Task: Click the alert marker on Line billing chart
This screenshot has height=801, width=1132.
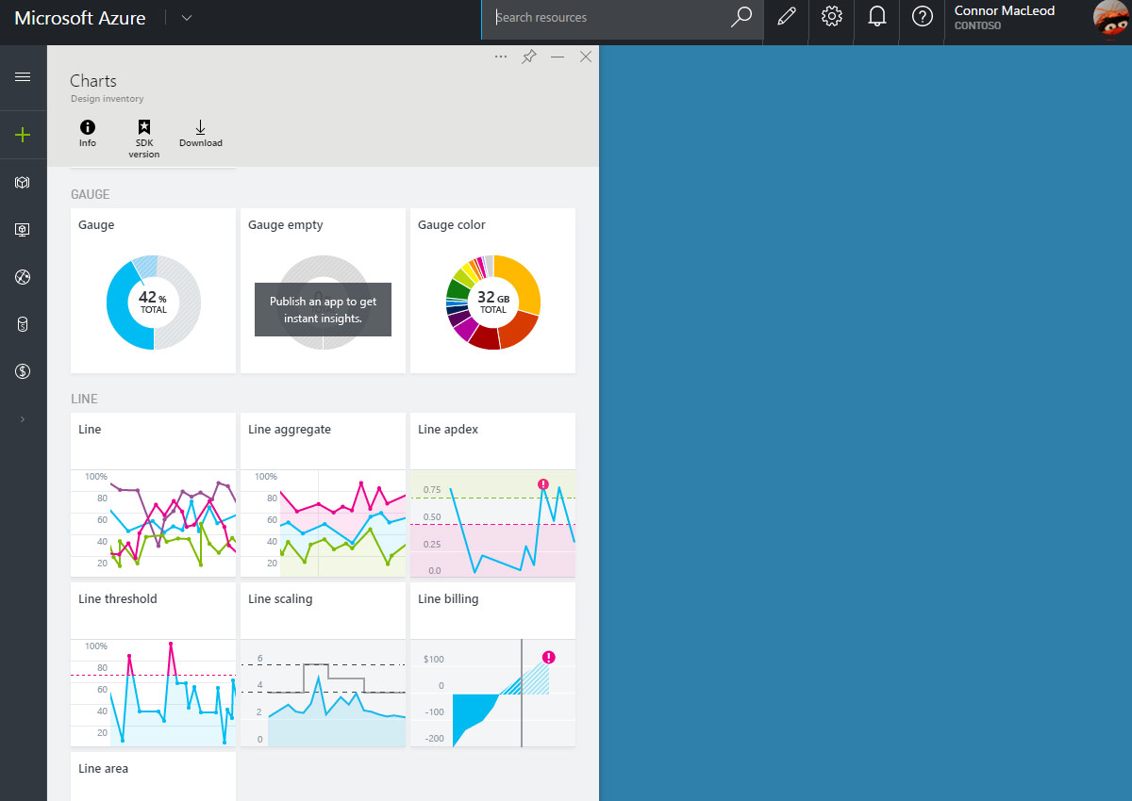Action: (549, 657)
